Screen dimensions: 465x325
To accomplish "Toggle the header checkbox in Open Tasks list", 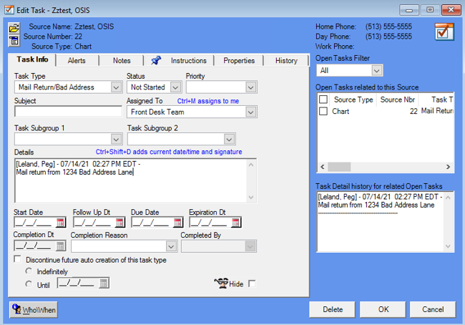I will pyautogui.click(x=323, y=99).
